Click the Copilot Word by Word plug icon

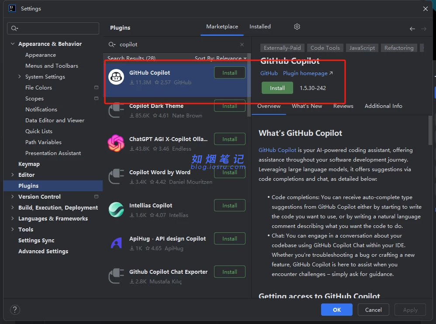click(x=116, y=176)
